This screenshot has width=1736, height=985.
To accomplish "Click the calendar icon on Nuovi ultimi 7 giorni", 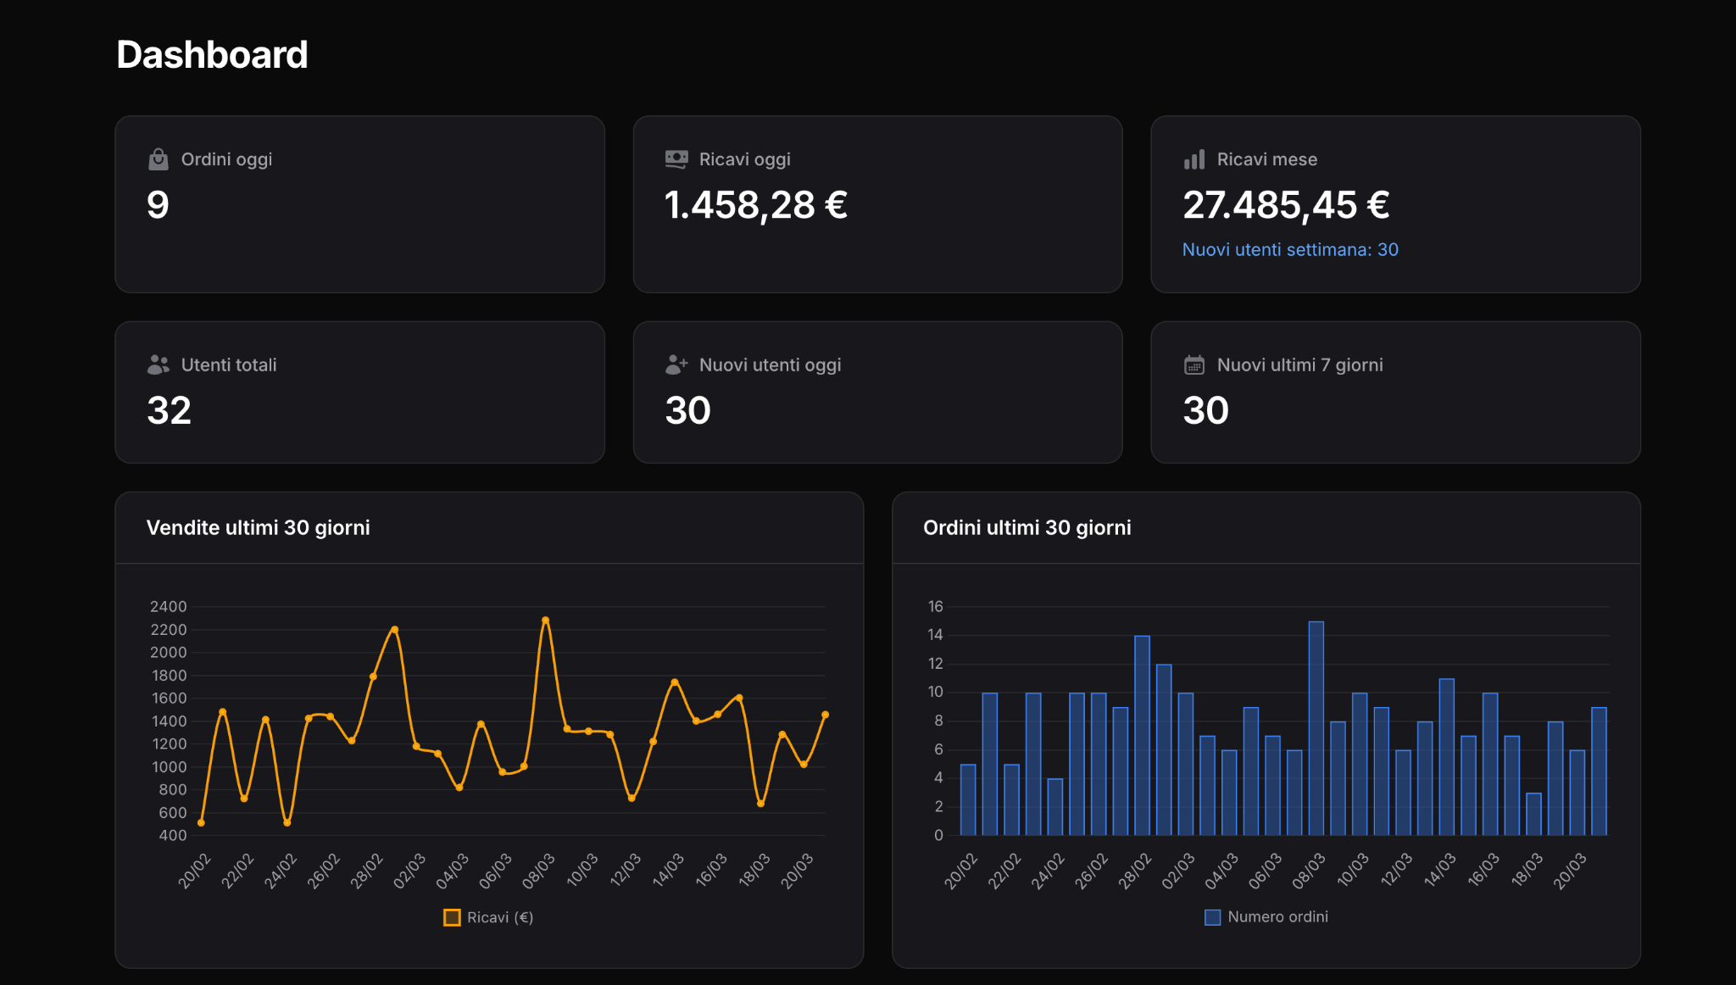I will coord(1194,365).
